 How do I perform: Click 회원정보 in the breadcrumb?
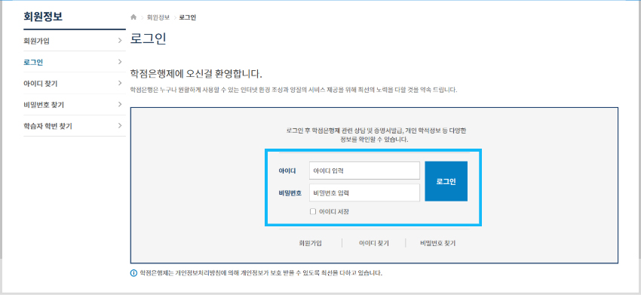(x=158, y=17)
